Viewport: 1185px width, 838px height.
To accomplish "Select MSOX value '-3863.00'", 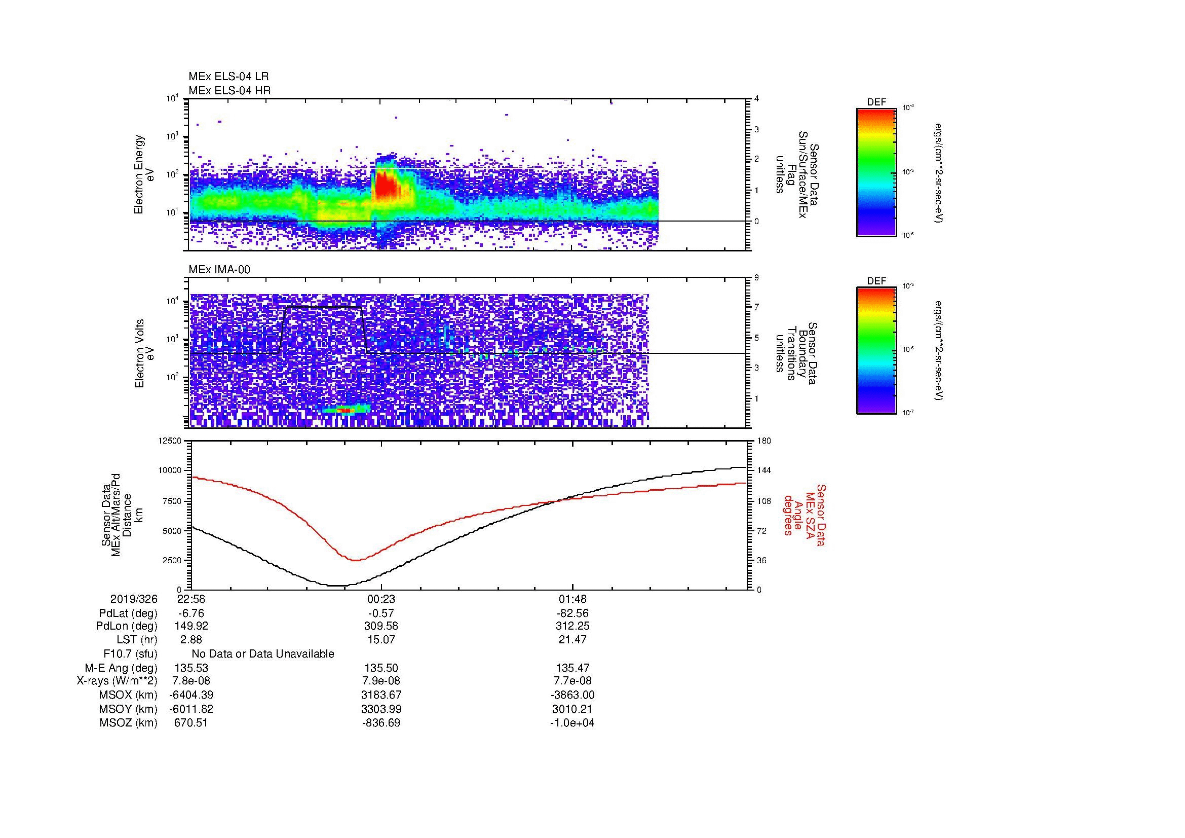I will (x=572, y=695).
